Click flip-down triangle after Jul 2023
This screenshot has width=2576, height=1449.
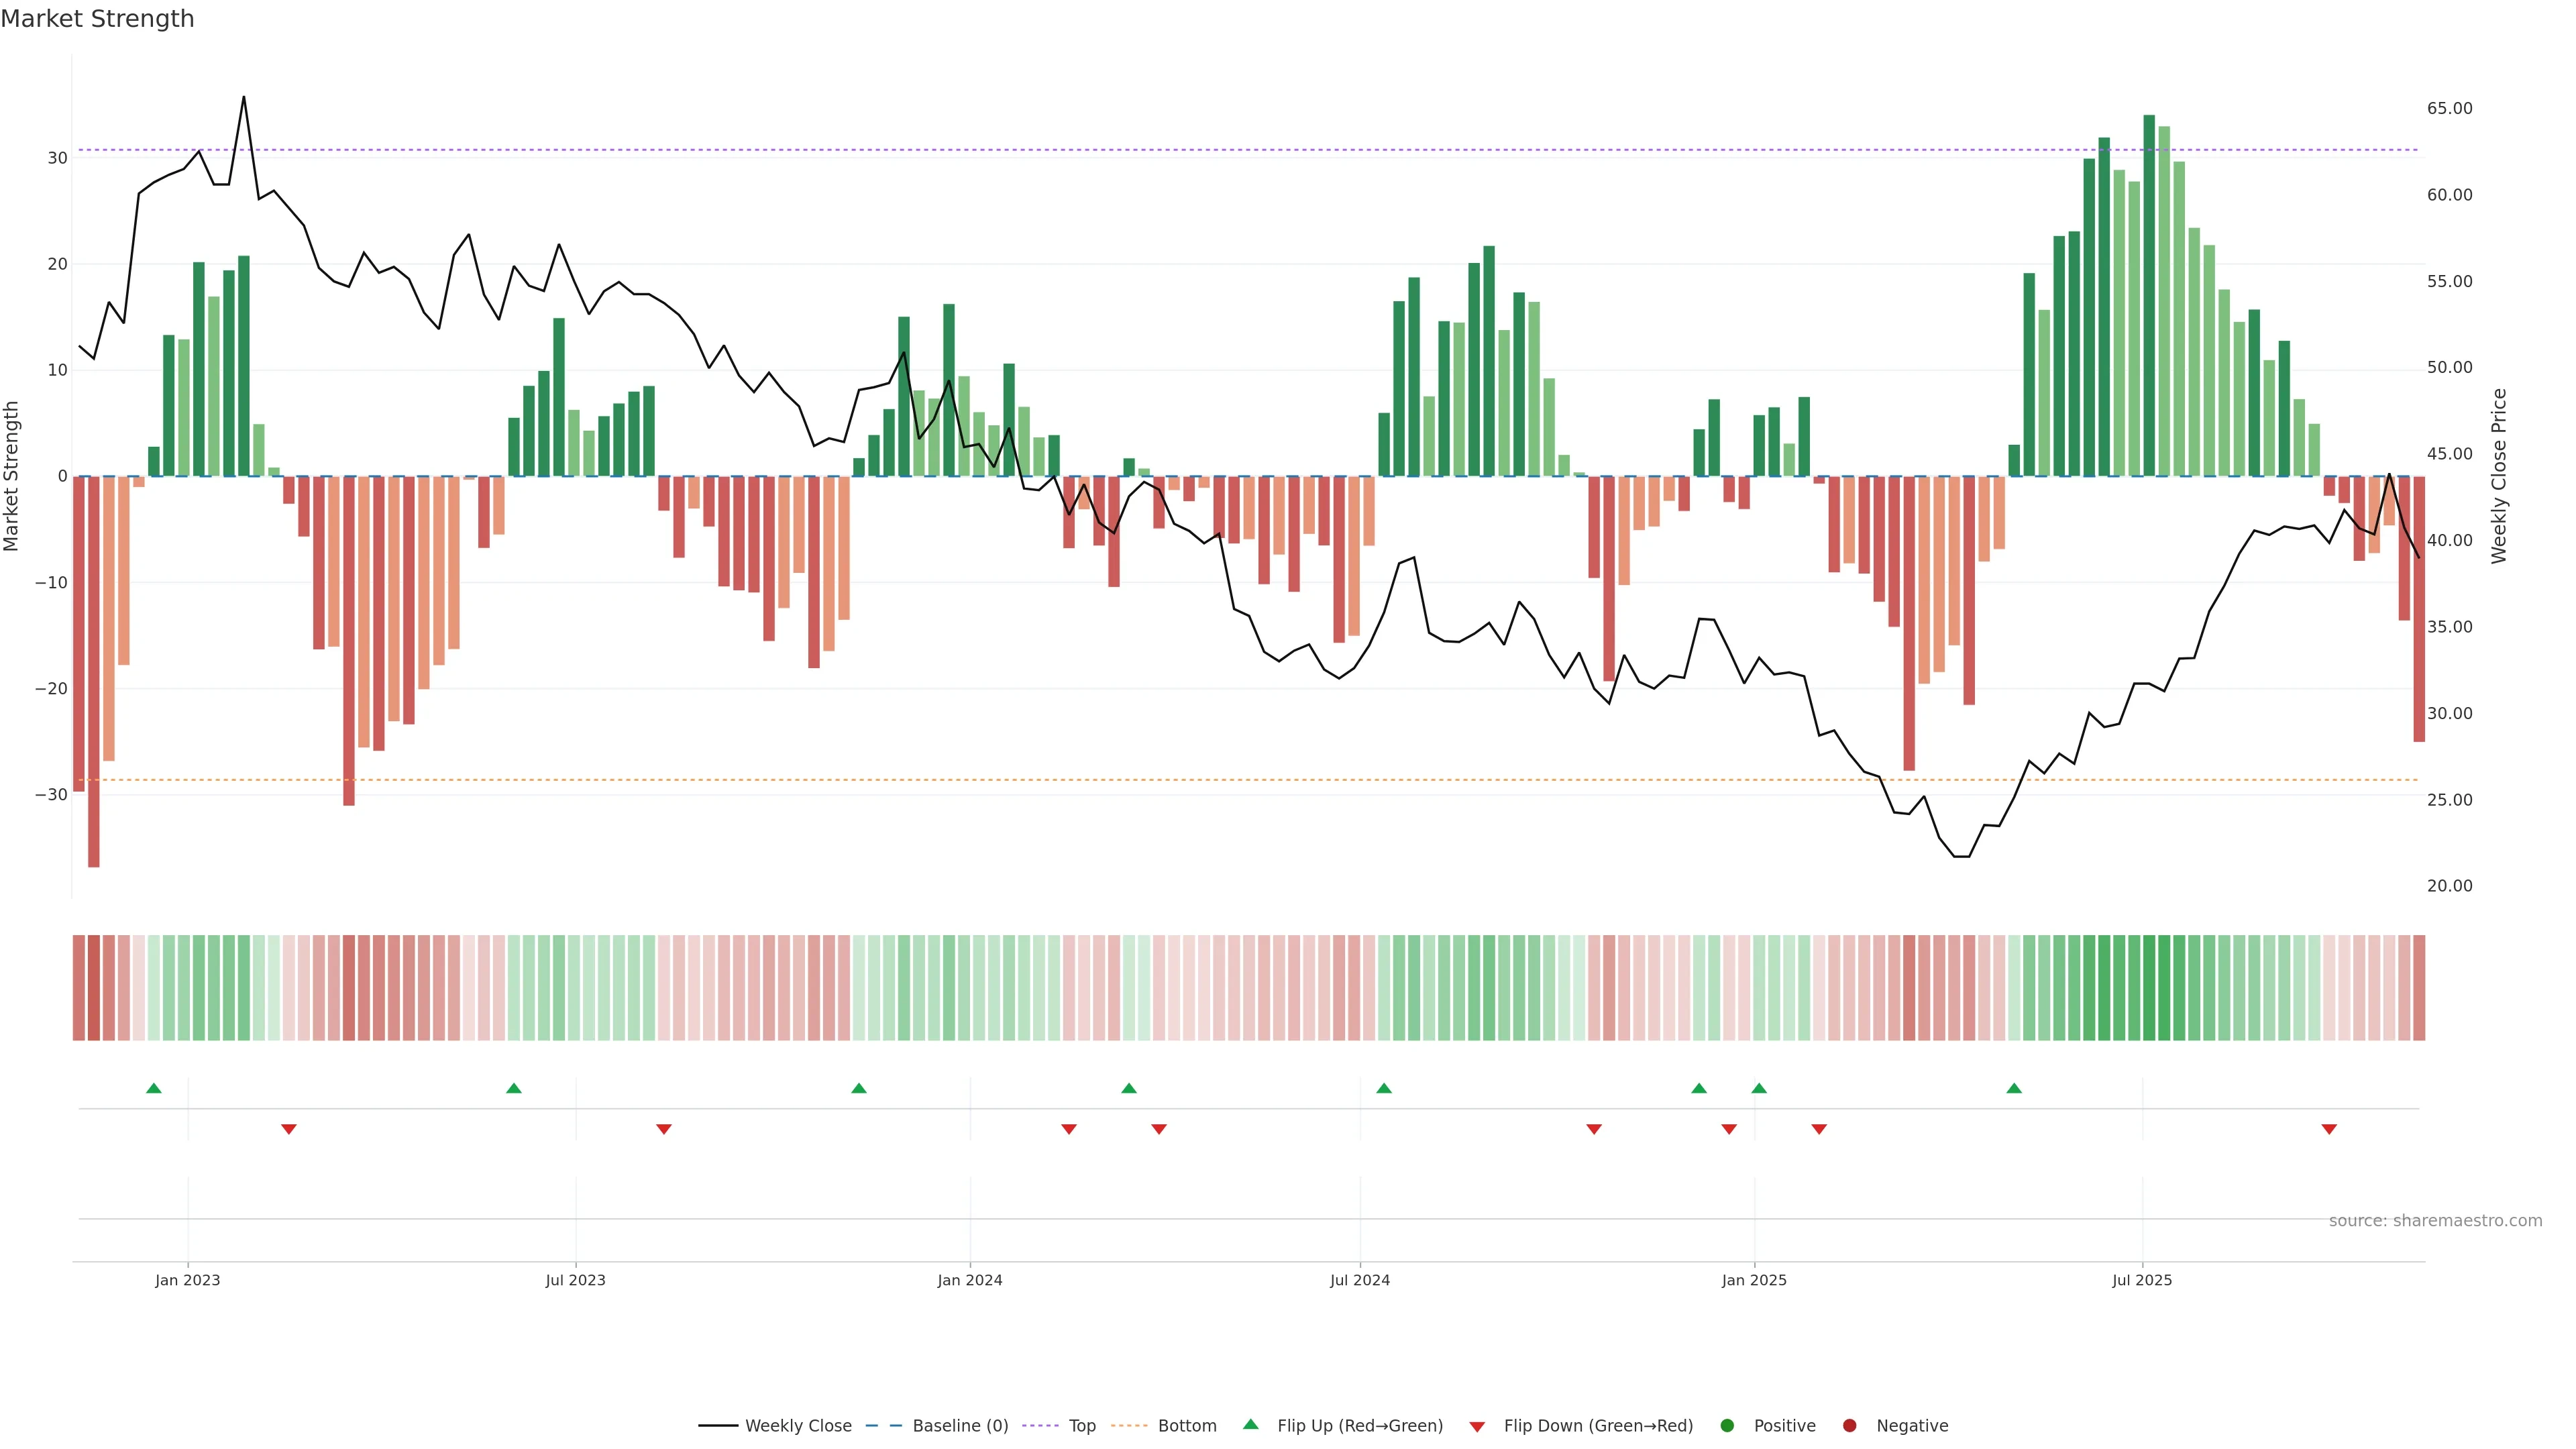[664, 1129]
